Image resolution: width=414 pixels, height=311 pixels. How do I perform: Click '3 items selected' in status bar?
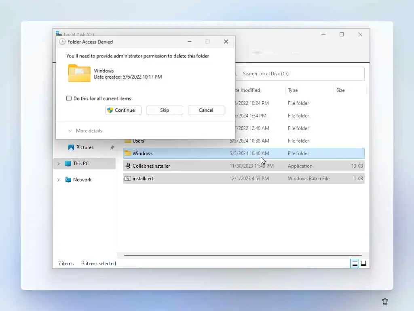coord(99,264)
